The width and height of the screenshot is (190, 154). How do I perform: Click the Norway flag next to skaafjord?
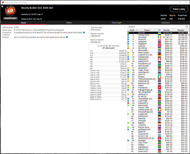point(159,44)
